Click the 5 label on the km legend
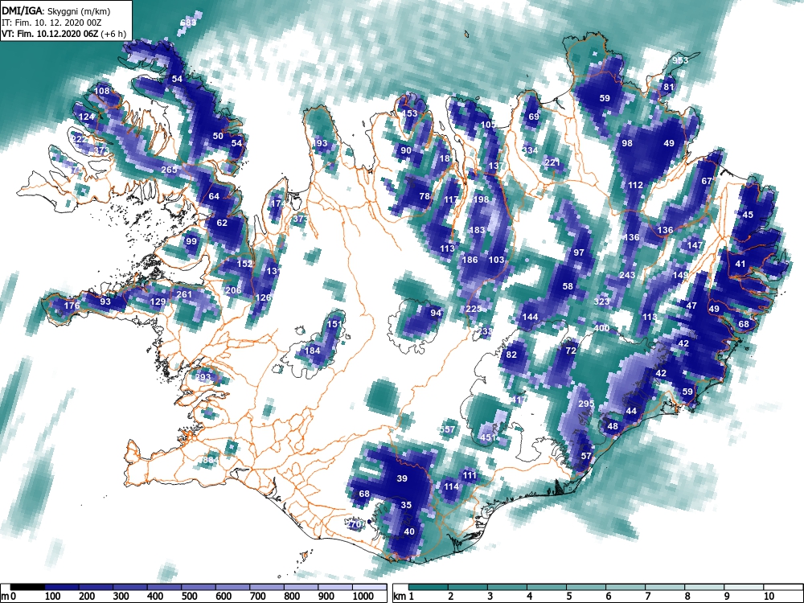The image size is (804, 603). (x=568, y=597)
